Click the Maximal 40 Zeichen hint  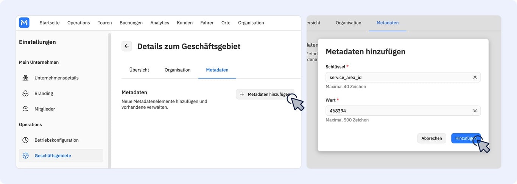click(346, 87)
